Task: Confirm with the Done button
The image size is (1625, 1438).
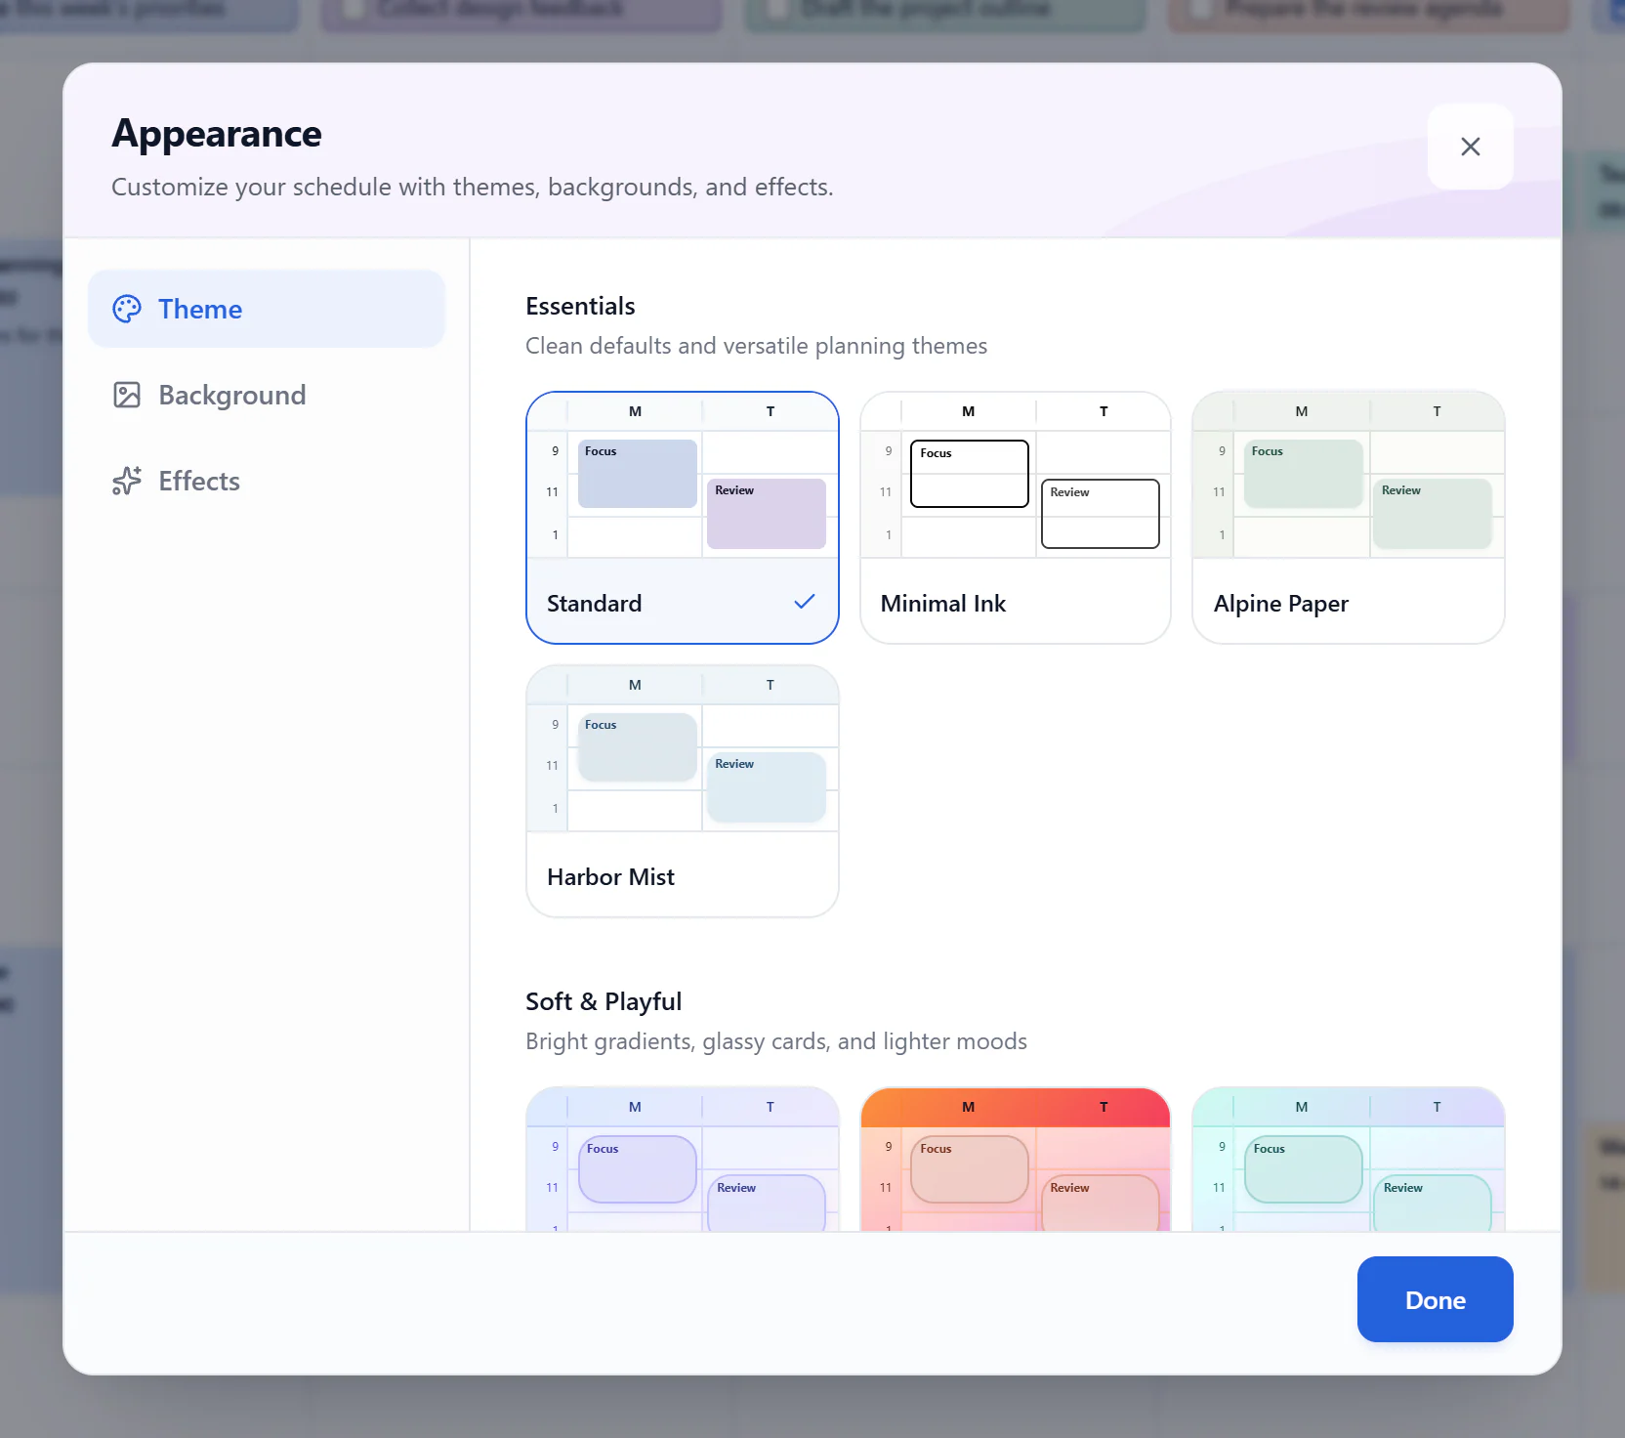Action: point(1436,1299)
